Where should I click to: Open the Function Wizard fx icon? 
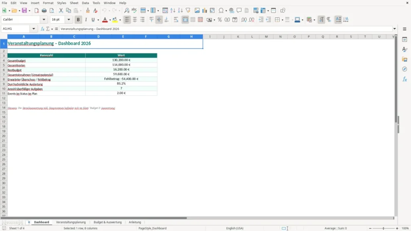(x=43, y=29)
